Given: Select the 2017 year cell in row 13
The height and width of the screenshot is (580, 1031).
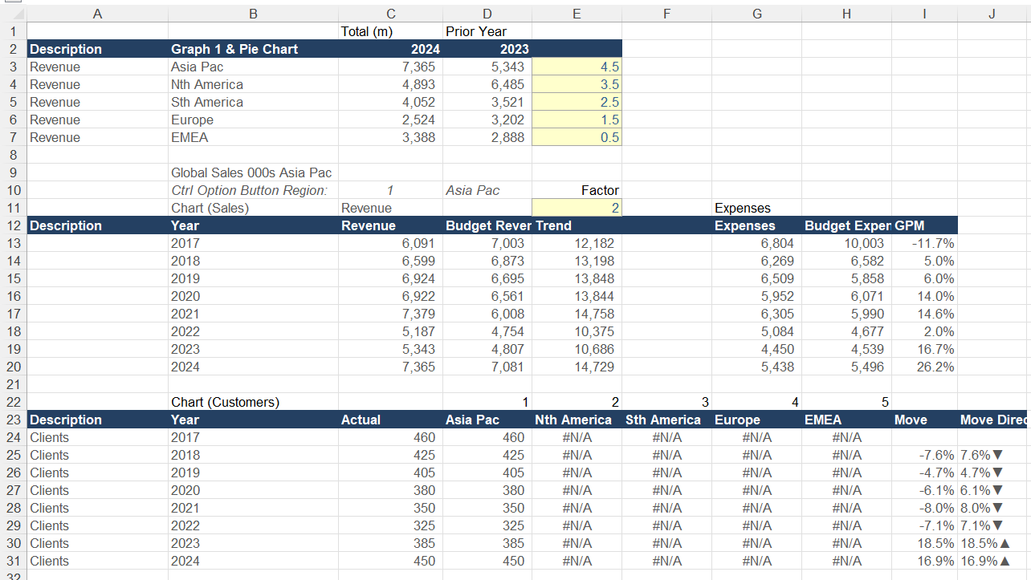Looking at the screenshot, I should (253, 243).
